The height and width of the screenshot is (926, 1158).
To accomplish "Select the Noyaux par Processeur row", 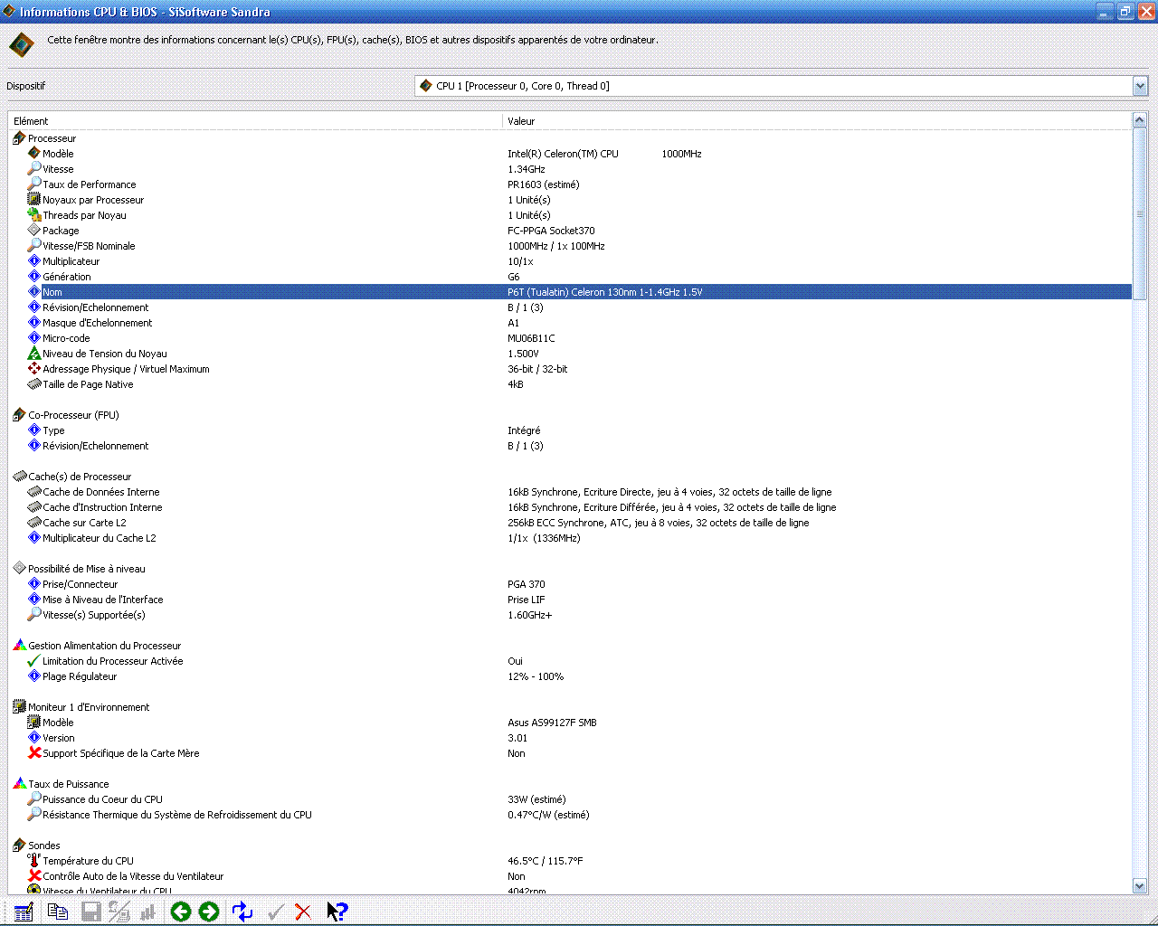I will coord(570,200).
